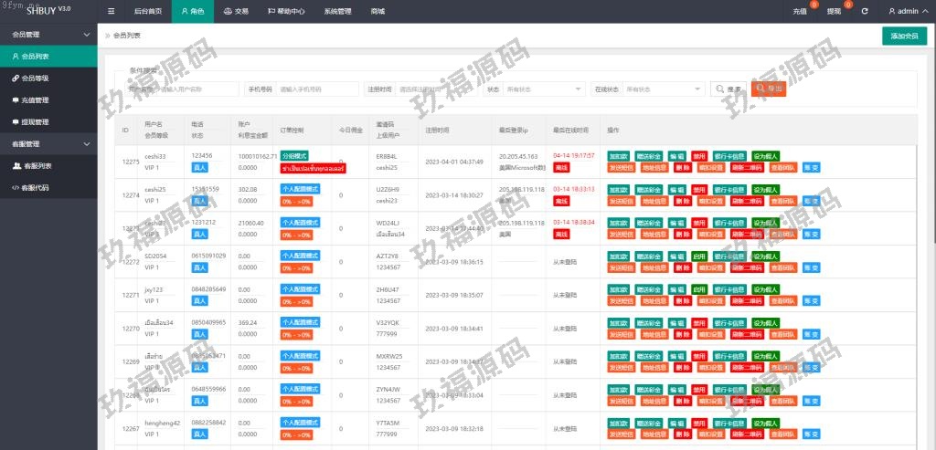The width and height of the screenshot is (936, 450).
Task: Open the 系统管理 top menu
Action: [336, 12]
